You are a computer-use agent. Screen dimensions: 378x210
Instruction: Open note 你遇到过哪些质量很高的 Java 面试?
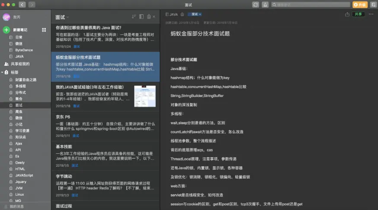(106, 37)
